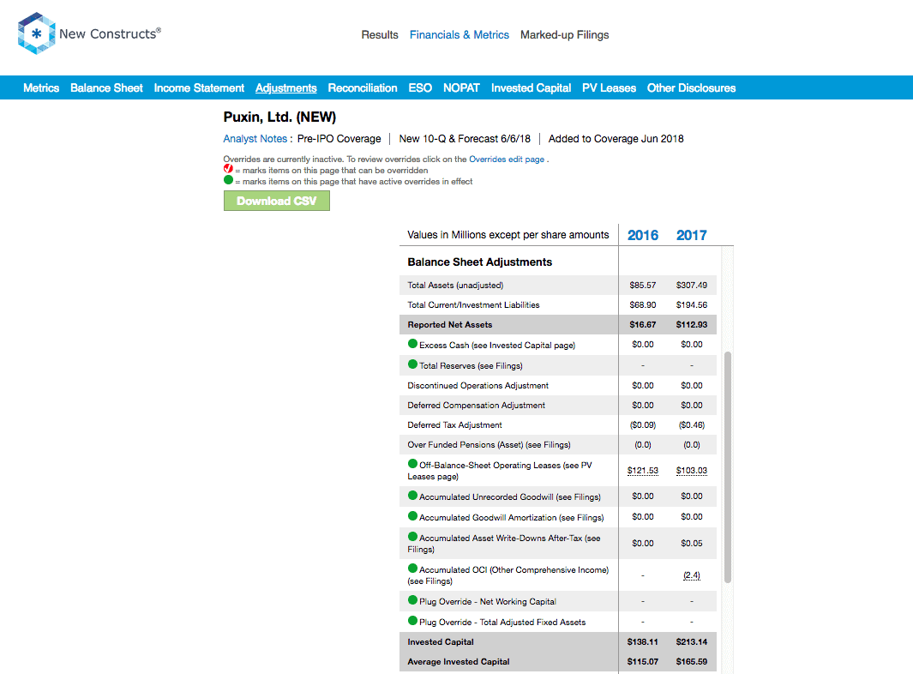Open the Marked-up Filings tab

565,35
